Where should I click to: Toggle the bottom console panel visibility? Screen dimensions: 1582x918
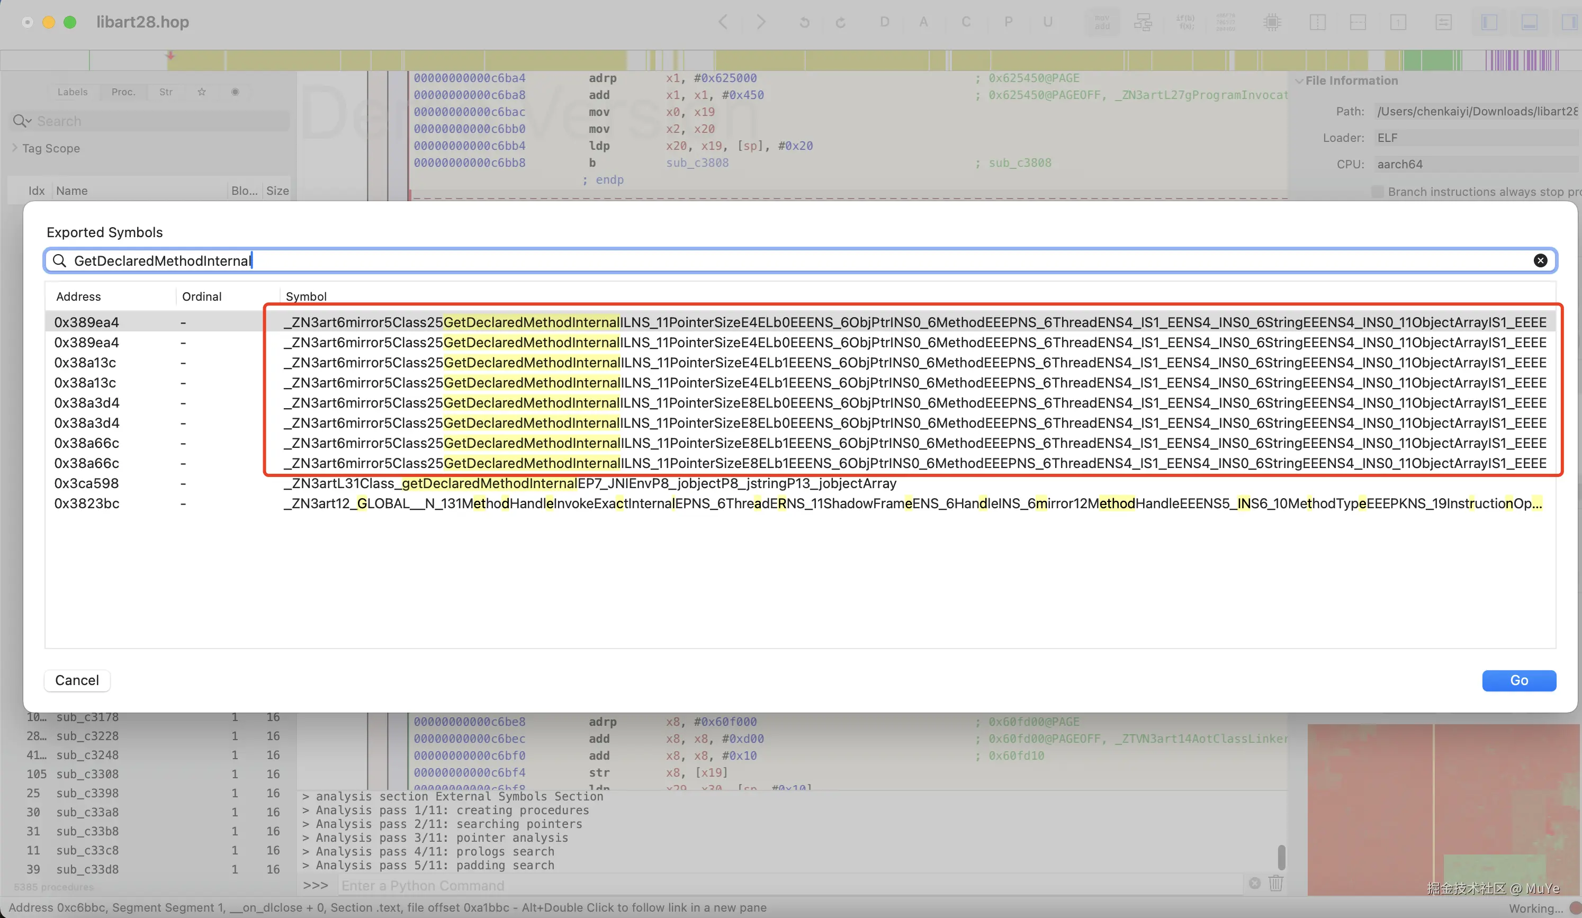[x=1529, y=23]
